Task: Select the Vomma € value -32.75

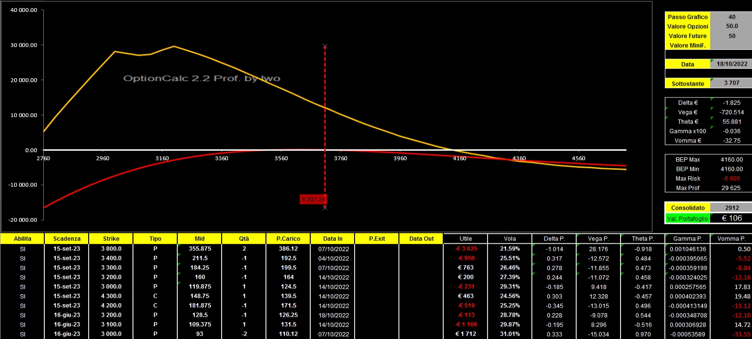Action: (x=731, y=140)
